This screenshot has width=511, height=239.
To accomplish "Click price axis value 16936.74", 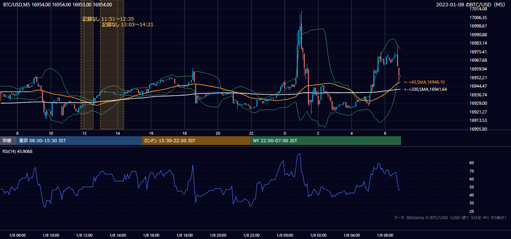I will [x=478, y=95].
